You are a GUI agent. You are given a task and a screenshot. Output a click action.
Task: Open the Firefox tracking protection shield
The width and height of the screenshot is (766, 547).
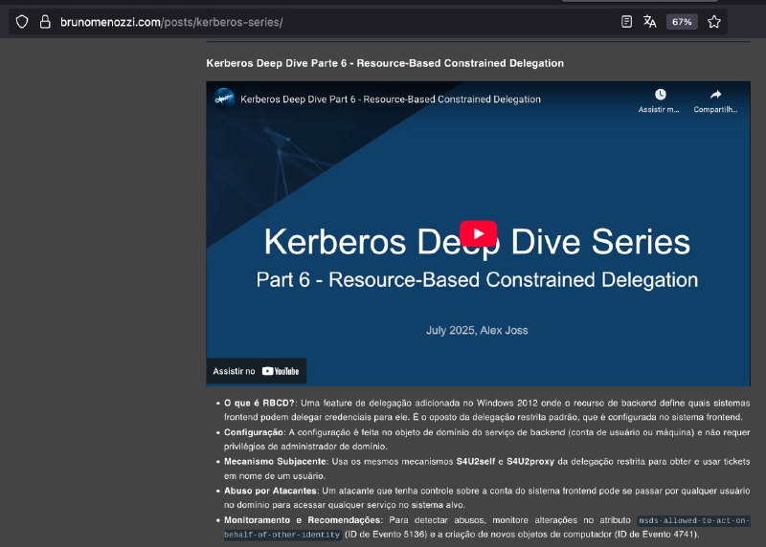coord(22,21)
